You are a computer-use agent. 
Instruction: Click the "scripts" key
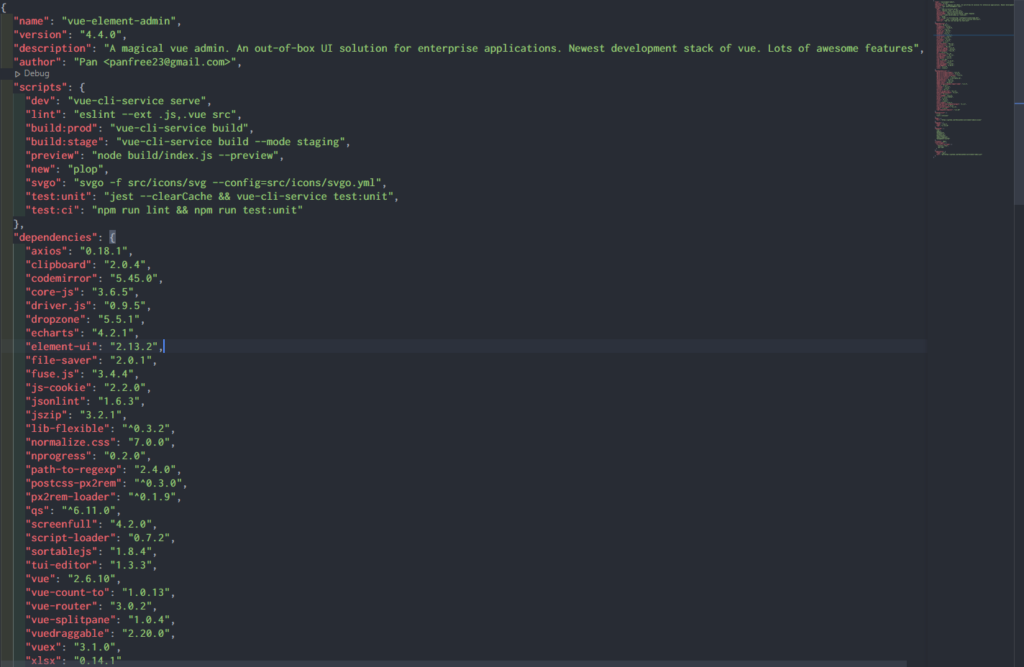40,87
